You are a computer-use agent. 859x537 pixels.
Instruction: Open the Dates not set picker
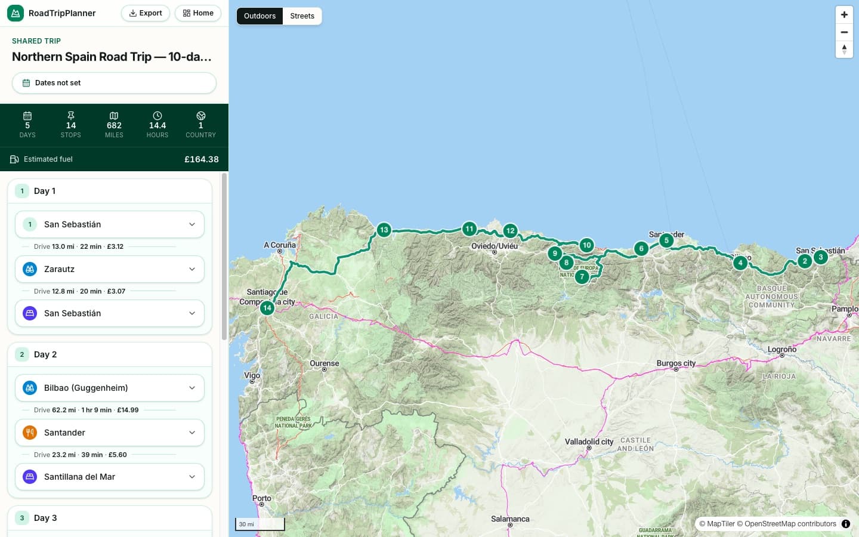[114, 83]
